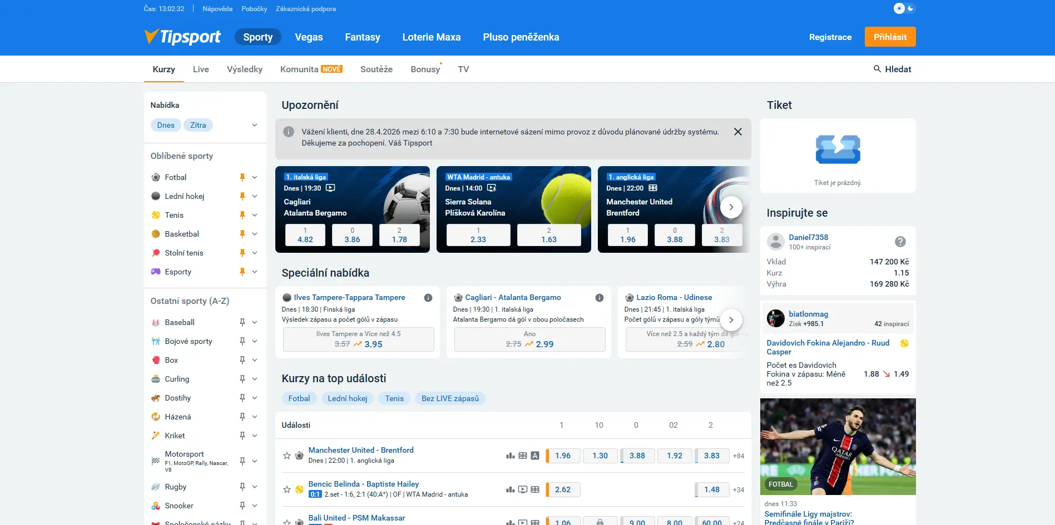
Task: Click the info icon in the Upozornění notice
Action: click(x=289, y=132)
